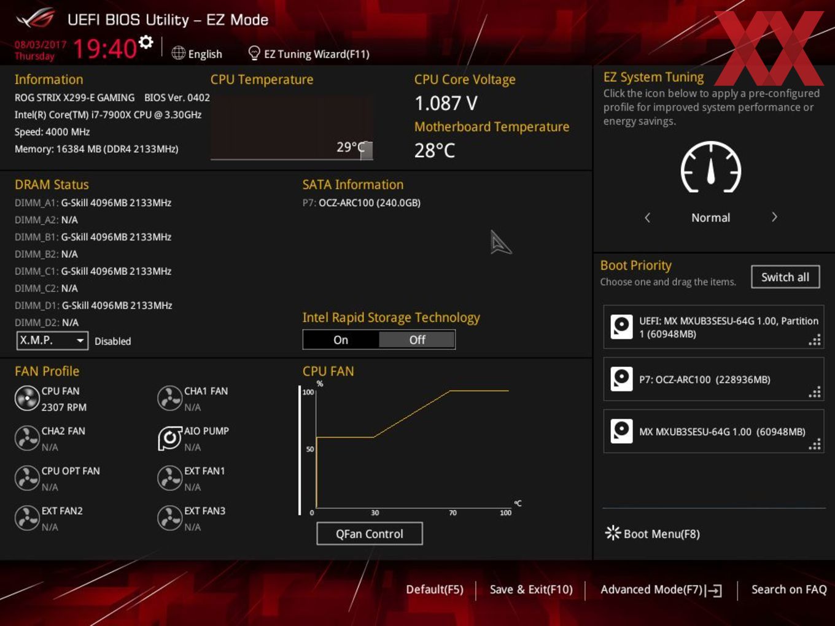Select the EXT FAN2 fan icon
Viewport: 835px width, 626px height.
[x=27, y=518]
